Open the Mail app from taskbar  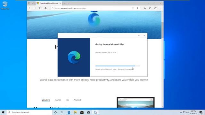point(89,112)
